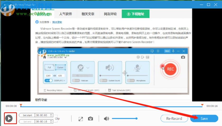Toggle the Microphone OFF switch

[x=131, y=80]
